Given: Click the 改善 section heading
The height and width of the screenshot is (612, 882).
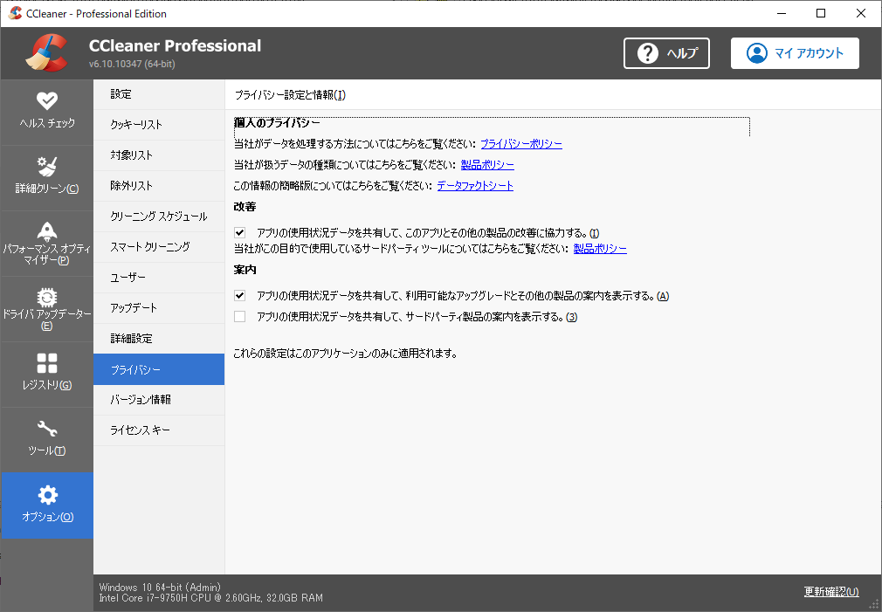Looking at the screenshot, I should pos(245,207).
